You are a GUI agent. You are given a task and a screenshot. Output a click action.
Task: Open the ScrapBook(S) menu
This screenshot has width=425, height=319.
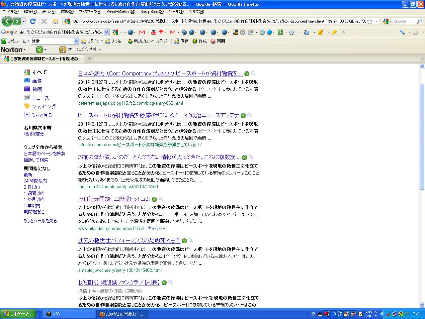click(x=152, y=12)
